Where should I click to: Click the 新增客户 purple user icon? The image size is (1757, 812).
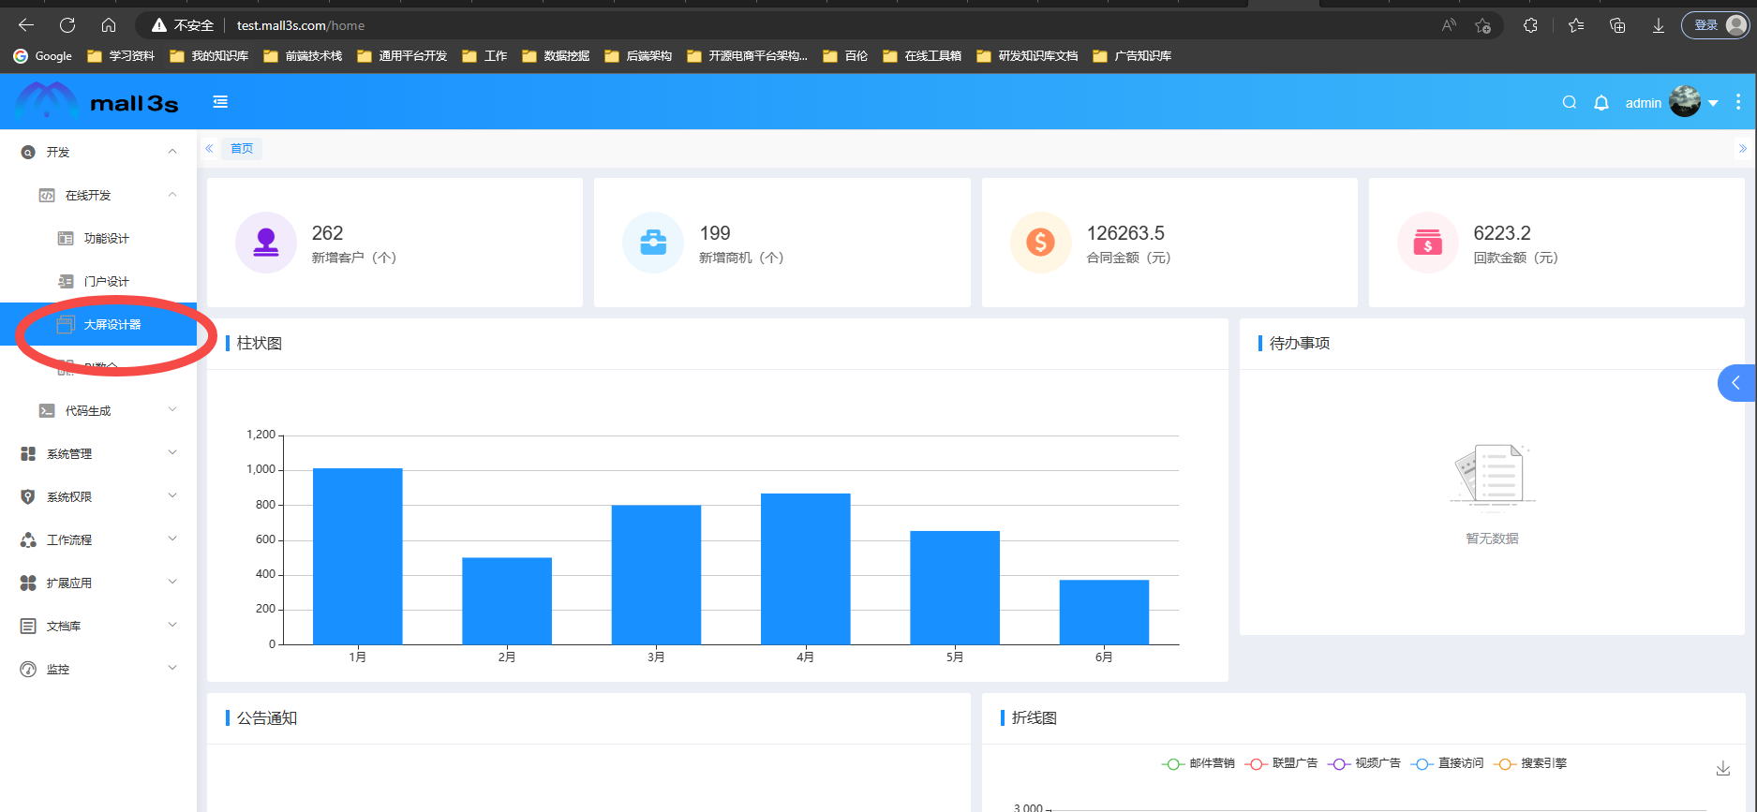pos(266,243)
